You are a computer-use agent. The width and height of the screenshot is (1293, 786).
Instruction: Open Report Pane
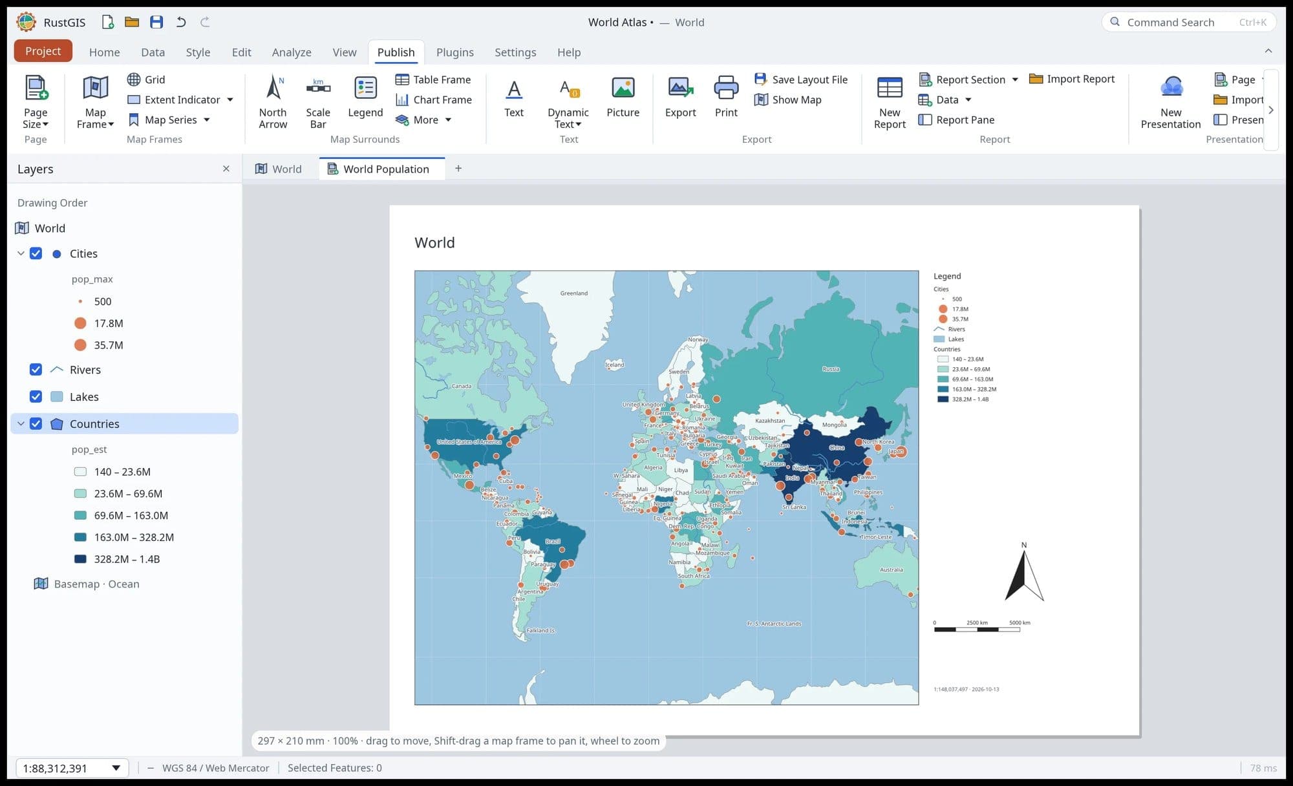[956, 120]
